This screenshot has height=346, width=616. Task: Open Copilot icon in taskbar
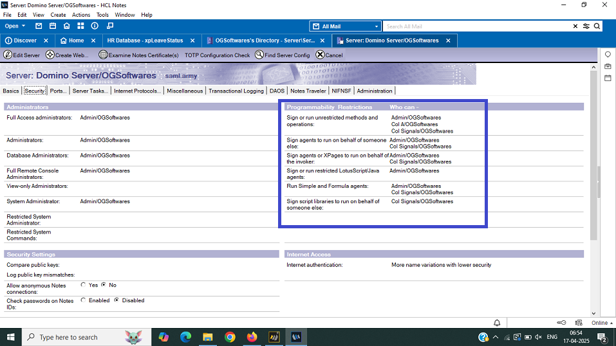163,337
